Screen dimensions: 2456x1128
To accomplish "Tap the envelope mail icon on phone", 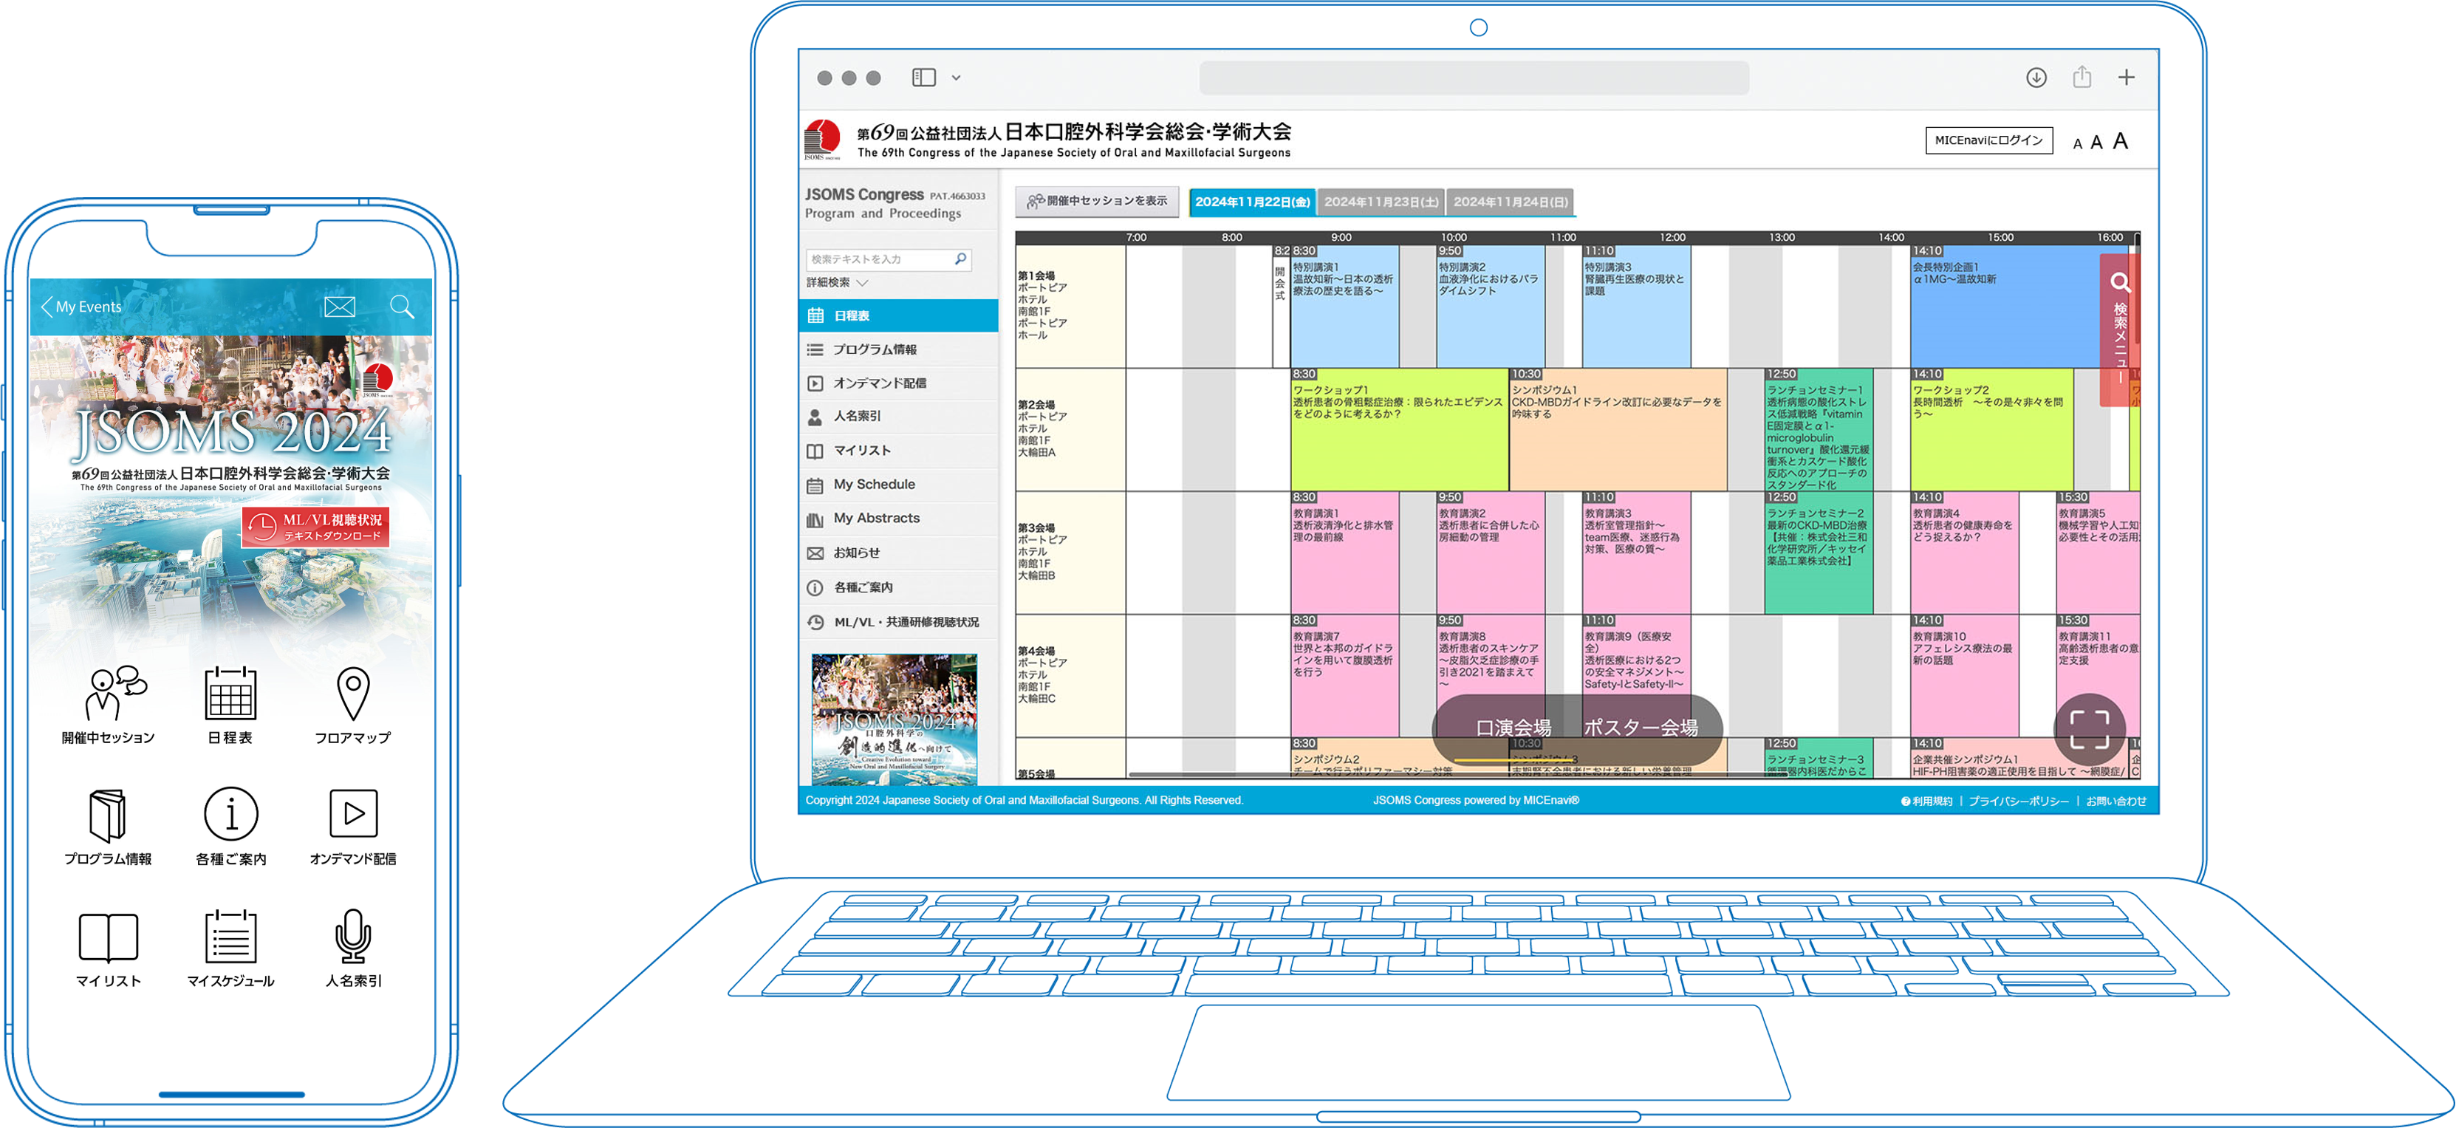I will 340,307.
